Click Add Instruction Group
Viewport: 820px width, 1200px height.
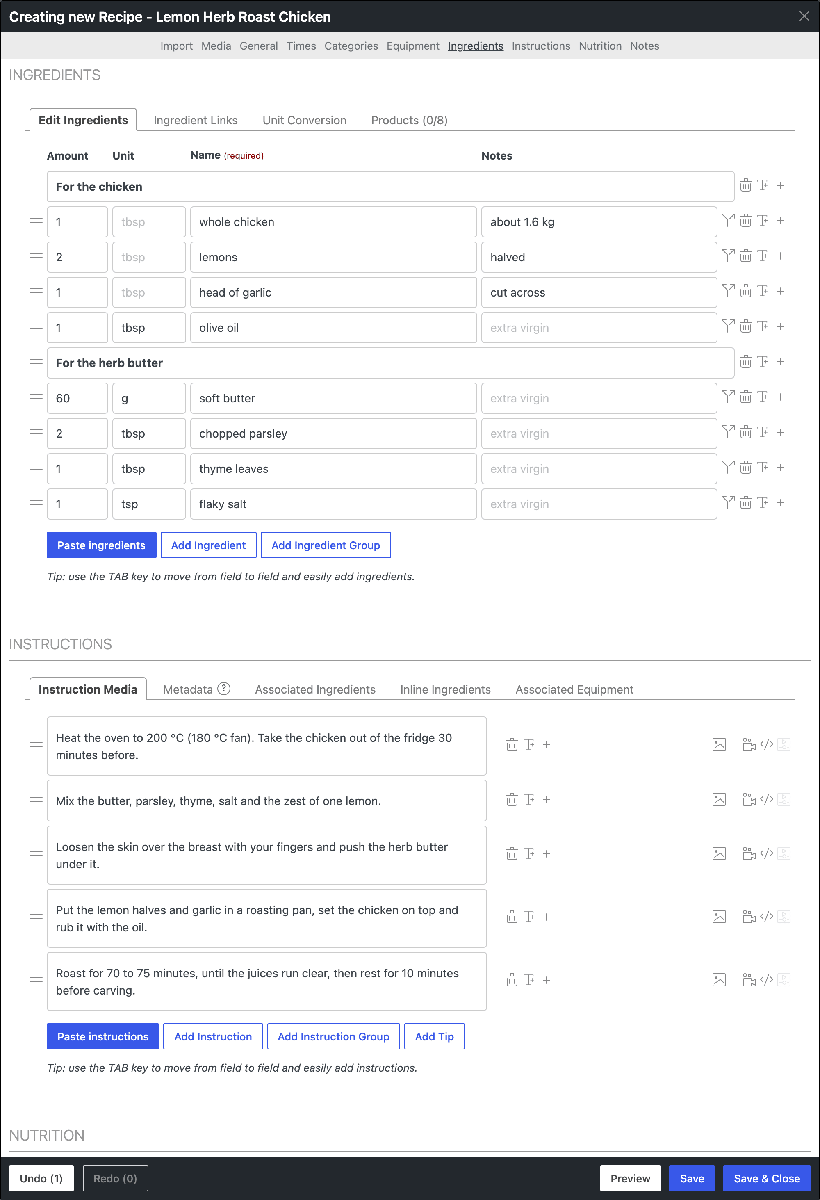pos(333,1036)
